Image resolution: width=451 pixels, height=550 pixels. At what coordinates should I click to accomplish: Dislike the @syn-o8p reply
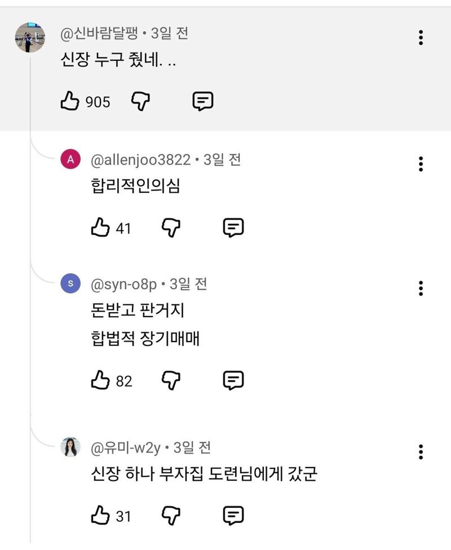point(171,381)
